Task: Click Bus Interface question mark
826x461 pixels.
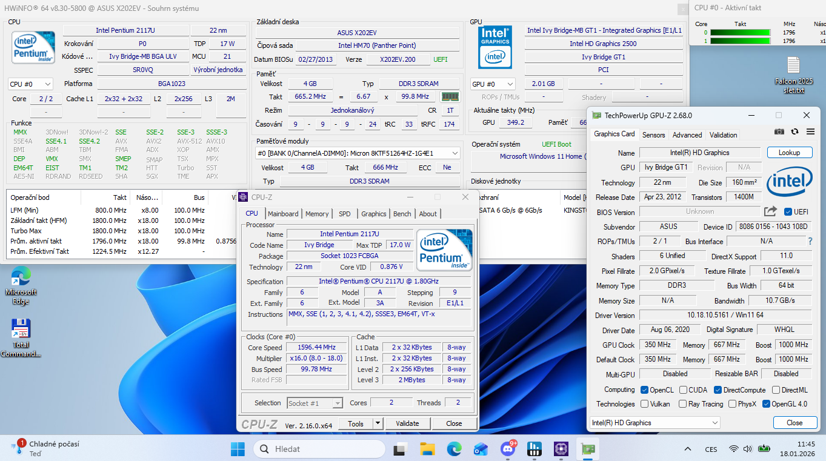Action: coord(810,242)
